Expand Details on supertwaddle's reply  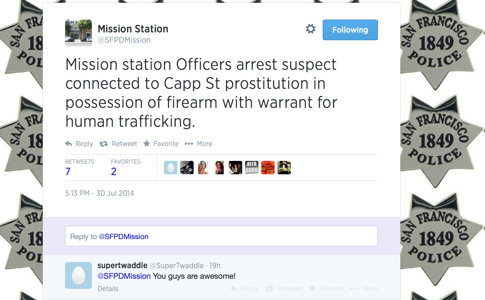coord(108,289)
